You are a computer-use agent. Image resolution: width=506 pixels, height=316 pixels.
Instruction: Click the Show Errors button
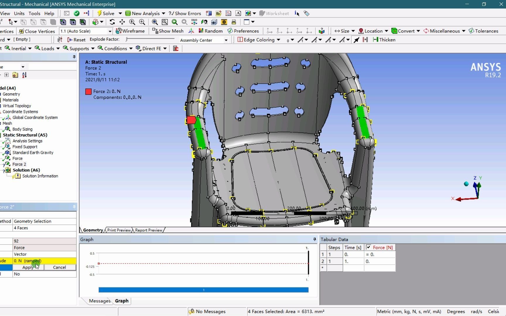pos(185,13)
